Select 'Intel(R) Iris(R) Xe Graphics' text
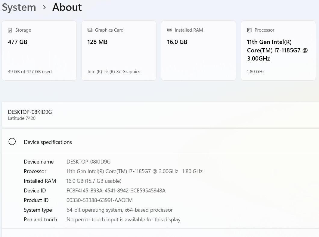This screenshot has height=237, width=319. [114, 71]
